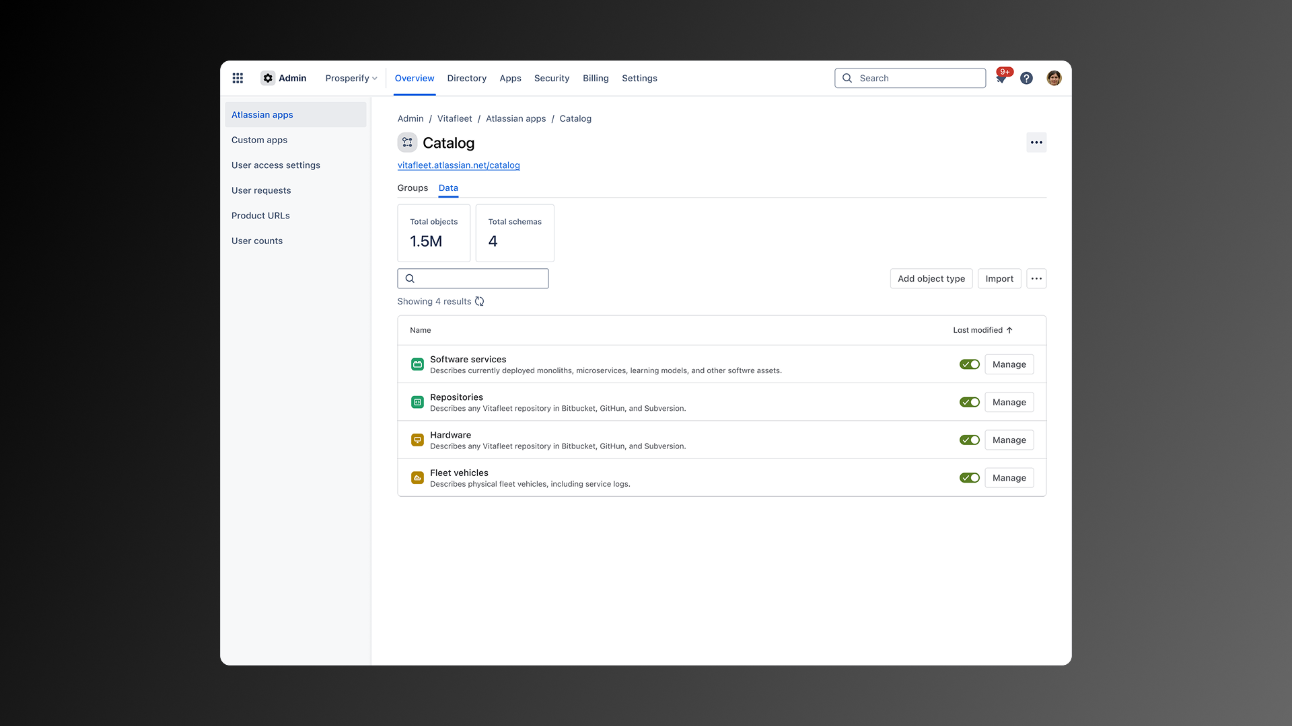1292x726 pixels.
Task: Disable the Software services toggle
Action: pyautogui.click(x=969, y=364)
